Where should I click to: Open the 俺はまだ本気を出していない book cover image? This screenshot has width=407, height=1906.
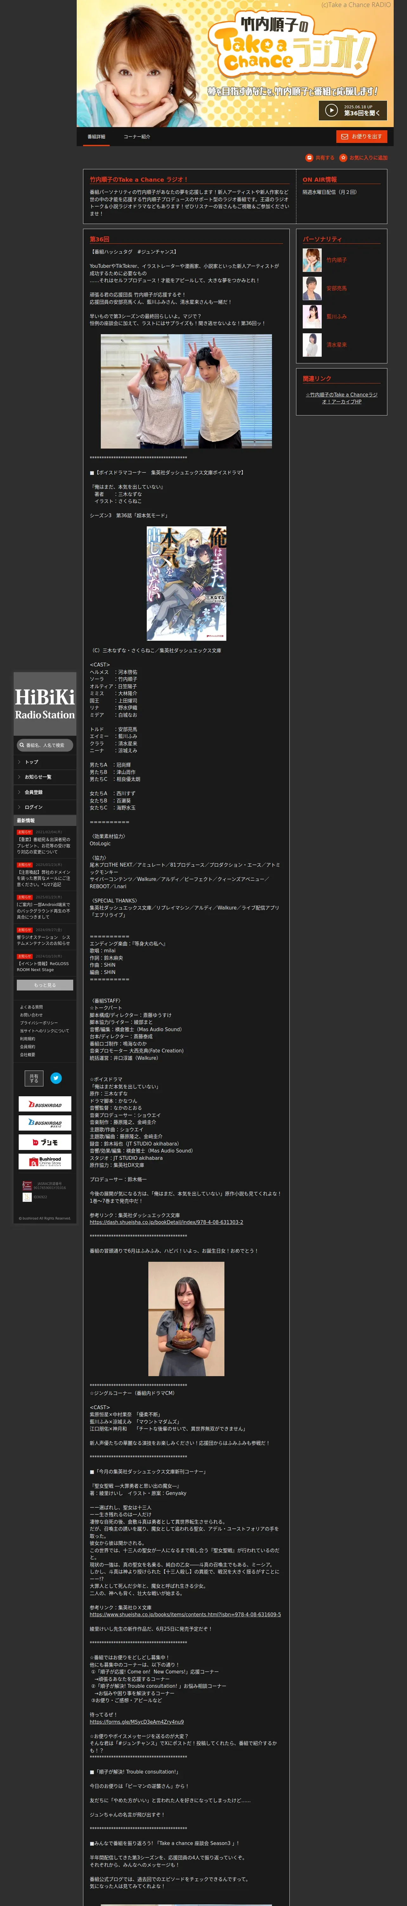[x=186, y=584]
